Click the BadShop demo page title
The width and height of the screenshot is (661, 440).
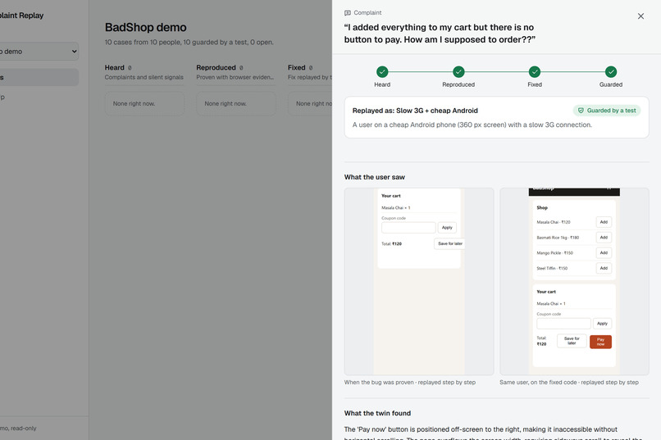[x=145, y=27]
